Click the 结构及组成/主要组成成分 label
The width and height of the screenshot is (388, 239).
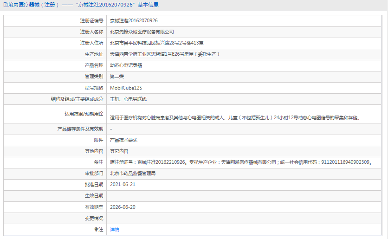tap(77, 99)
